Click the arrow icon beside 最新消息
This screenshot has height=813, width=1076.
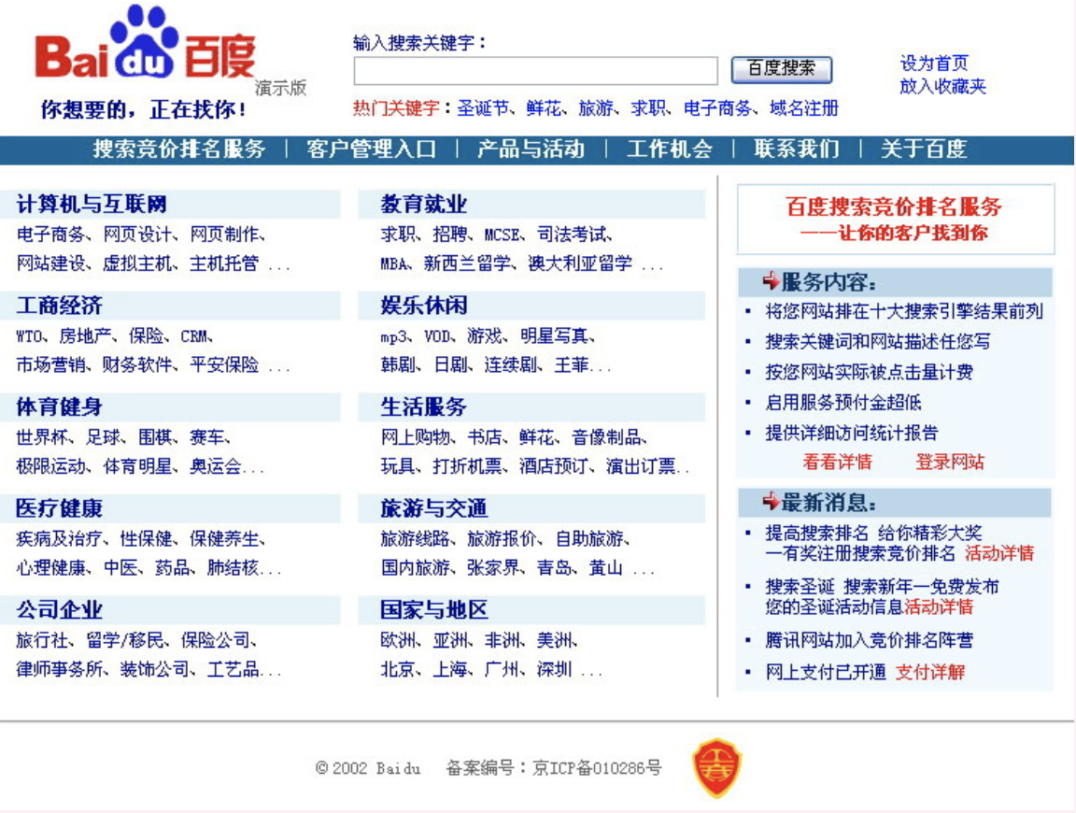[x=771, y=503]
